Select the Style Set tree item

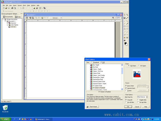13,23
